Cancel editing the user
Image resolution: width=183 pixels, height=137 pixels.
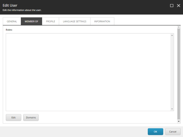coord(173,132)
